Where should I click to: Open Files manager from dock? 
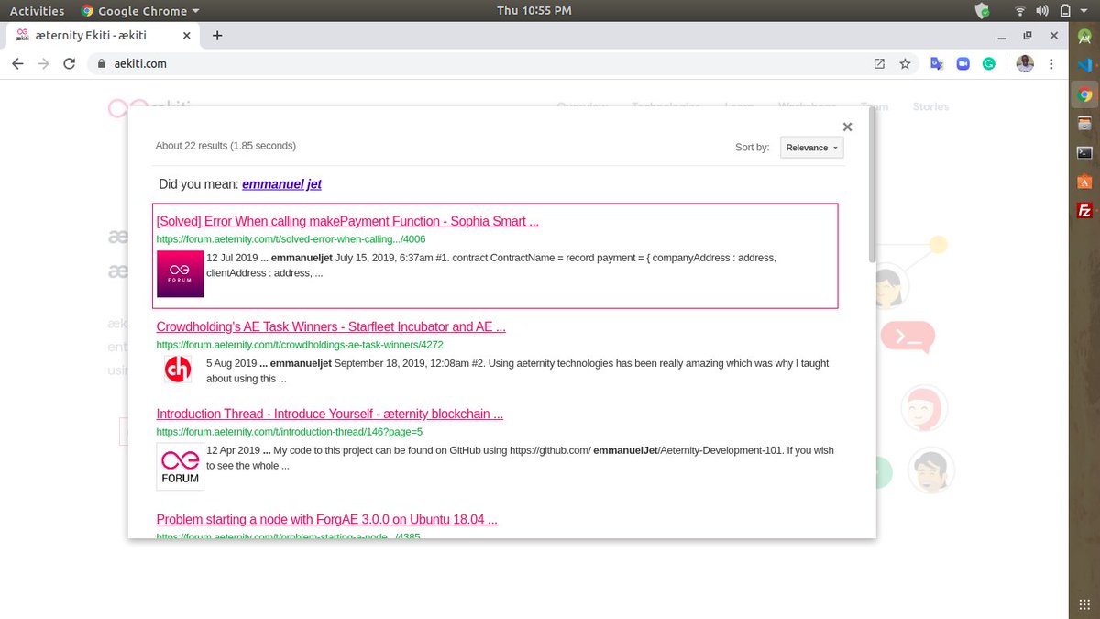tap(1084, 123)
